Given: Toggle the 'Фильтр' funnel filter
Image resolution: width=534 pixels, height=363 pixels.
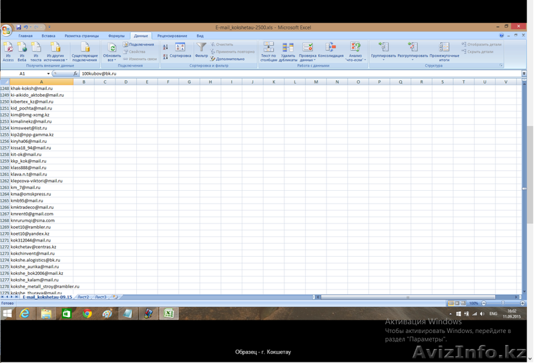Looking at the screenshot, I should tap(202, 51).
